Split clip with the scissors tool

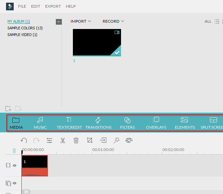(63, 141)
